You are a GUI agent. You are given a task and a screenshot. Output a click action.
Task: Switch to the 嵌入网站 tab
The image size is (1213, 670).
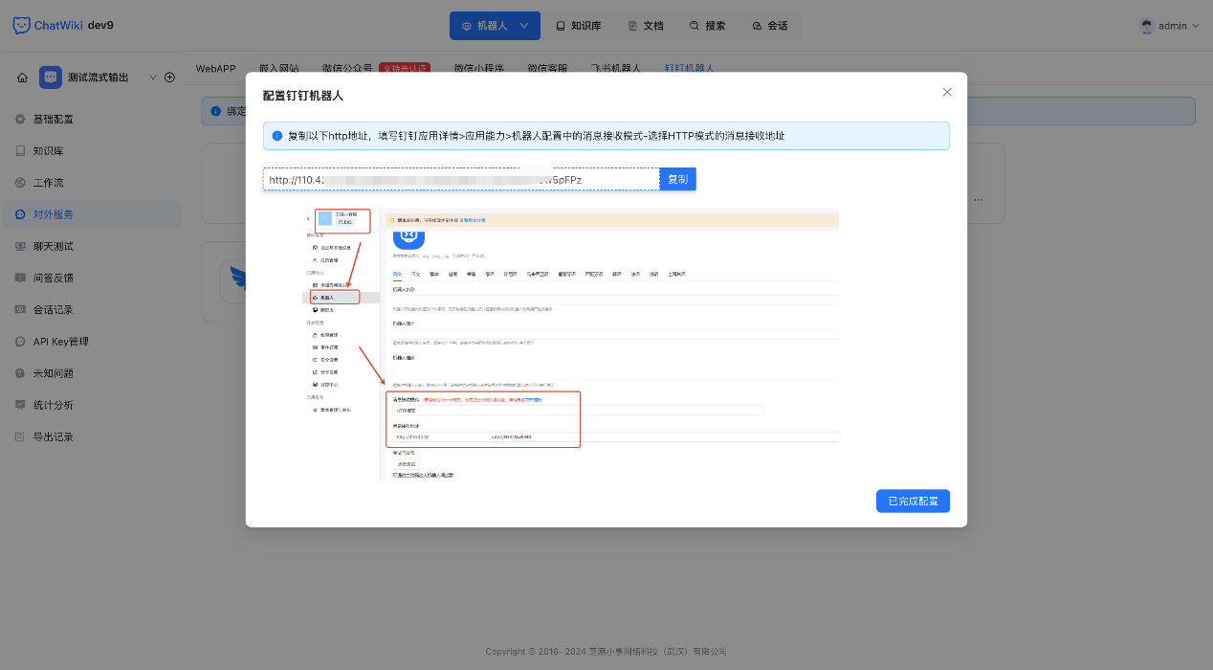click(279, 68)
